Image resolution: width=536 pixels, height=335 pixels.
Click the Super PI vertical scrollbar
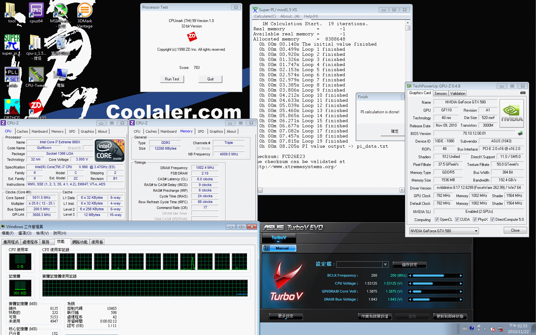[x=407, y=104]
